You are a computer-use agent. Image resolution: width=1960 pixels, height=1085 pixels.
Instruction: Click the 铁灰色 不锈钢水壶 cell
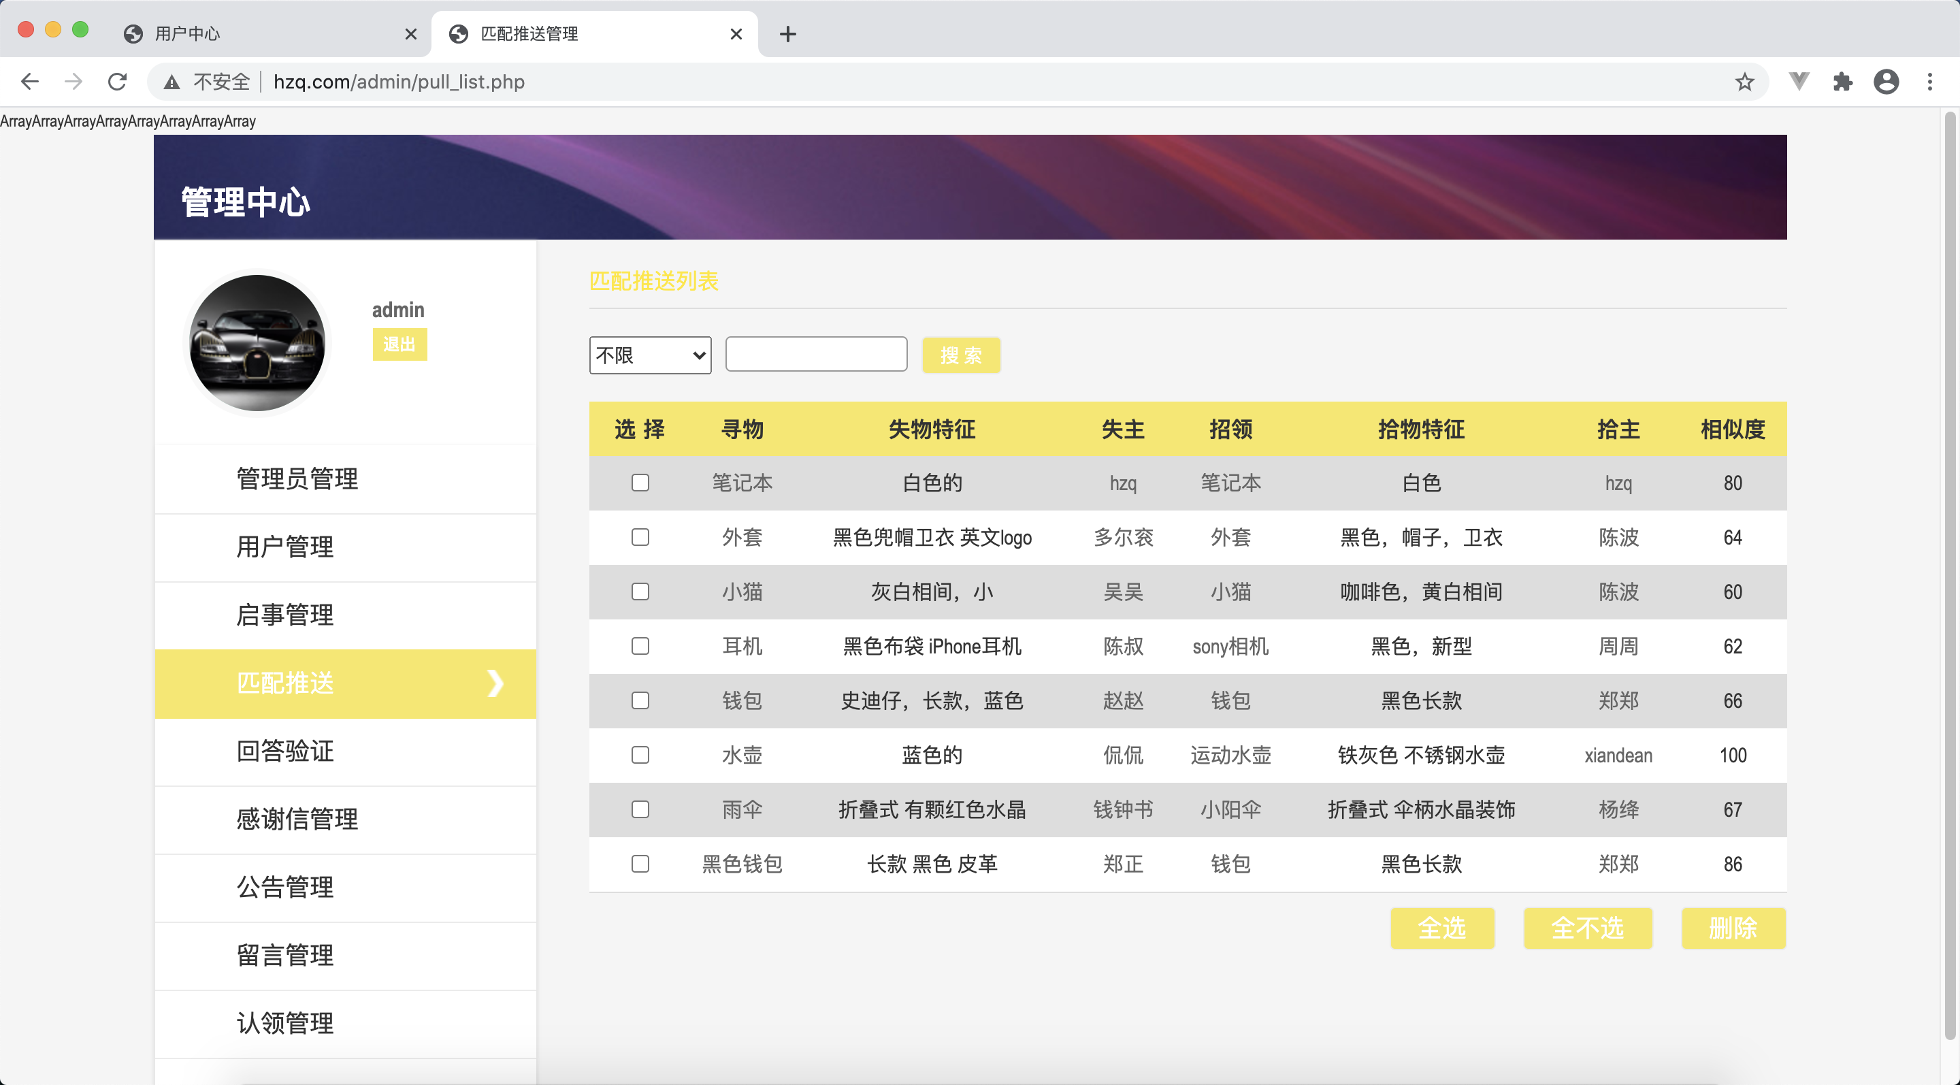1420,756
